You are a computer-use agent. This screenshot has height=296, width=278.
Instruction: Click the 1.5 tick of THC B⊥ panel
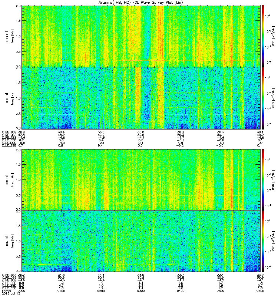[19, 164]
